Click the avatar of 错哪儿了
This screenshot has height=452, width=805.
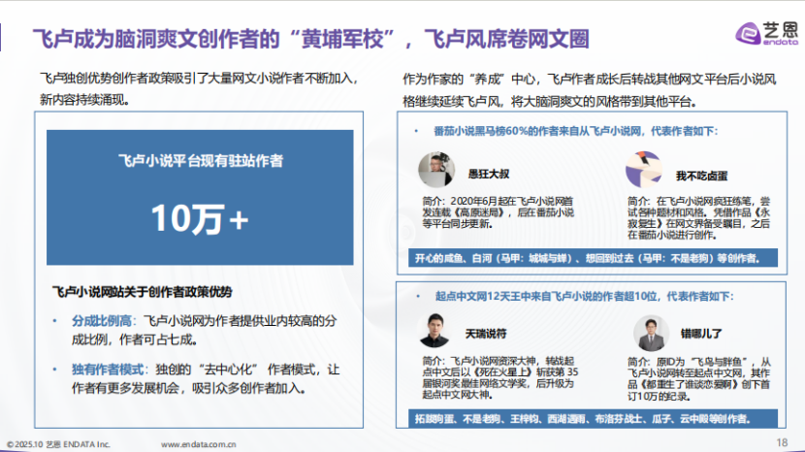pyautogui.click(x=651, y=333)
